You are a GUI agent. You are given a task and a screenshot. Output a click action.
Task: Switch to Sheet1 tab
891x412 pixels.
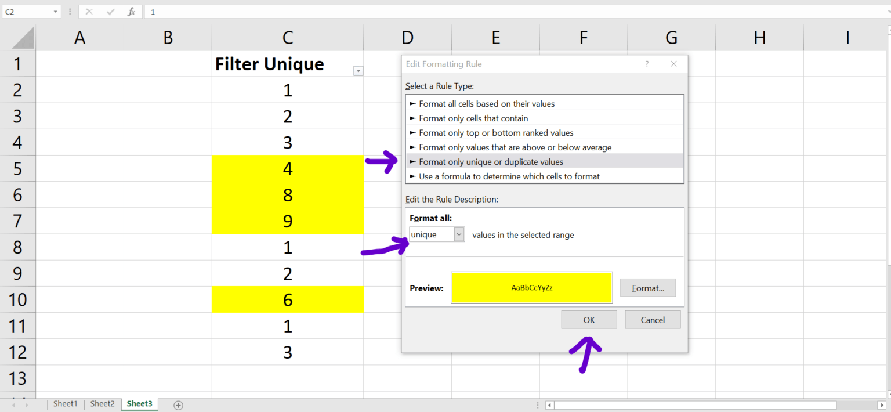(65, 404)
